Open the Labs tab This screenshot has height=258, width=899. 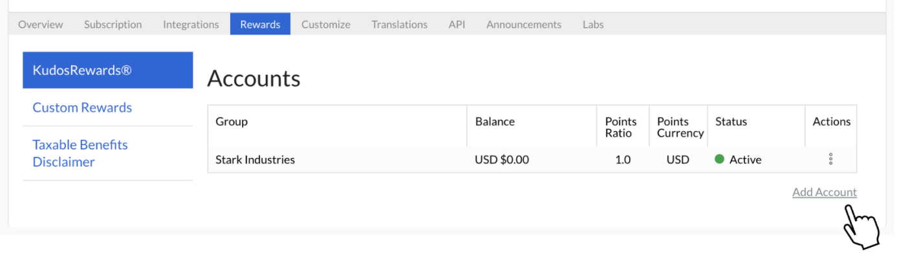click(x=593, y=25)
